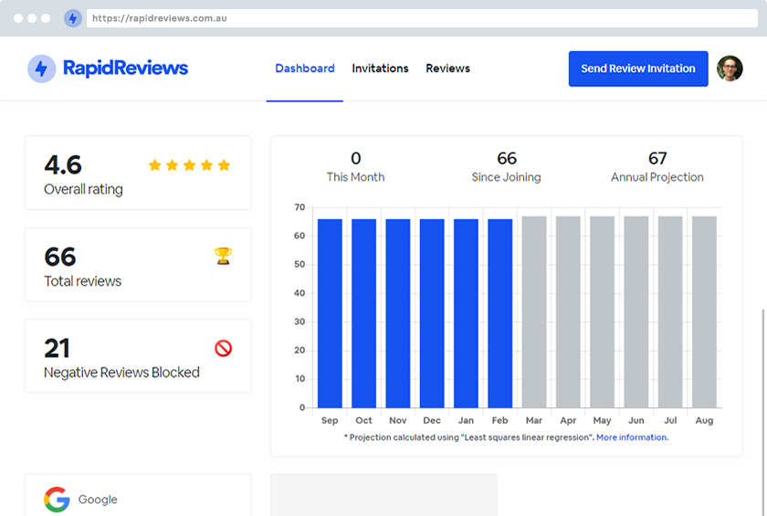The image size is (767, 516).
Task: Click the lightning favicon beside the URL
Action: (73, 18)
